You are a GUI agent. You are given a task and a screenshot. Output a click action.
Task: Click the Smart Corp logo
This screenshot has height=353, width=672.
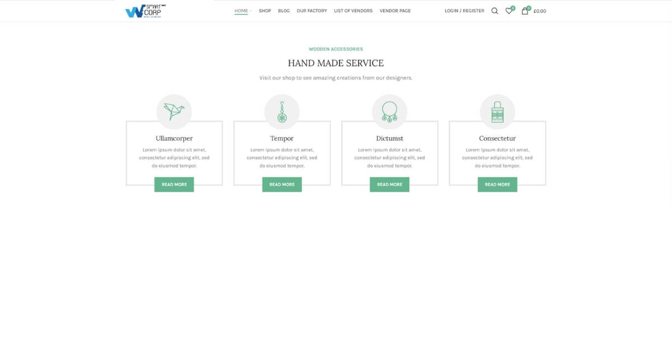tap(145, 11)
